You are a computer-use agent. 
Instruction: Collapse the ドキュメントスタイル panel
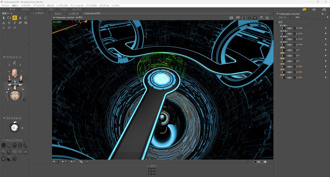point(3,140)
